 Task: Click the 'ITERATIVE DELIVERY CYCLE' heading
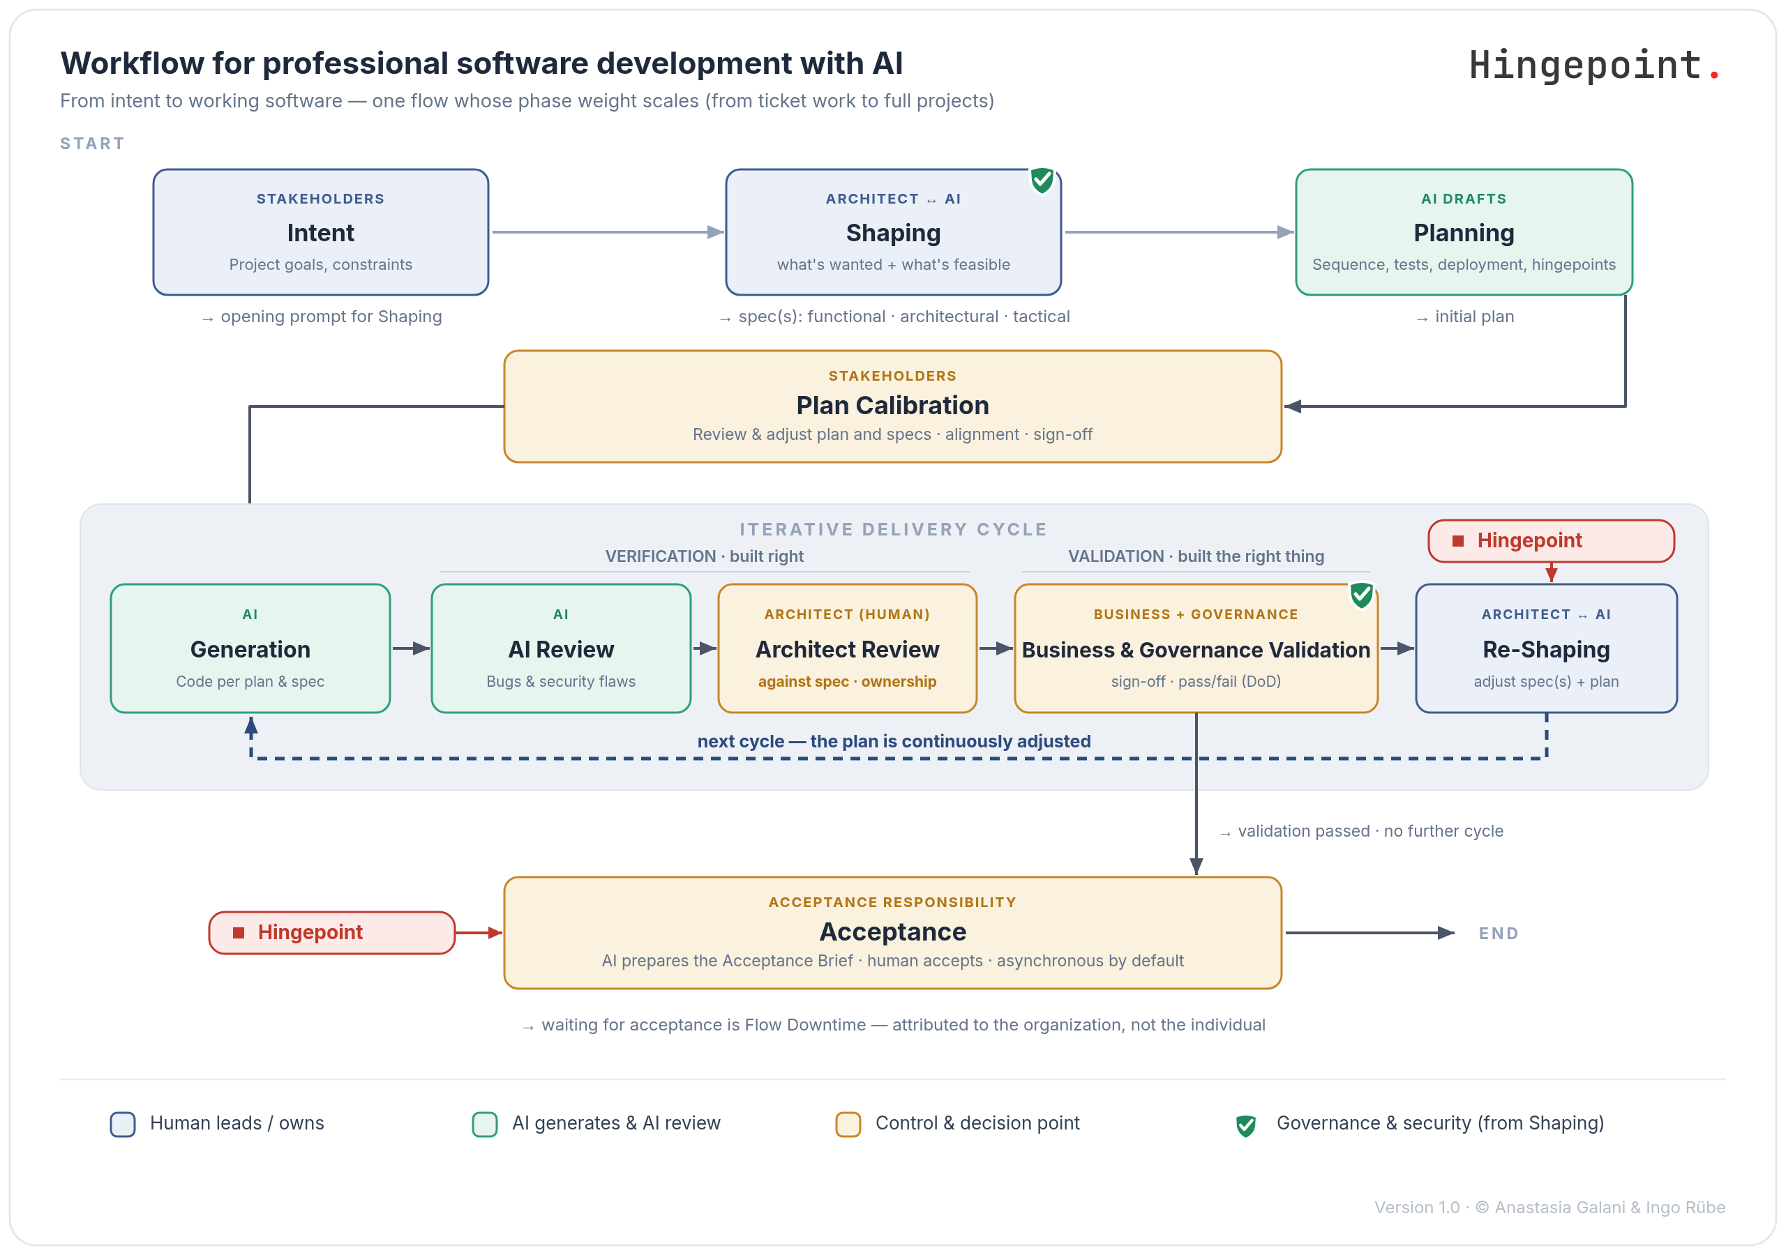(x=893, y=529)
